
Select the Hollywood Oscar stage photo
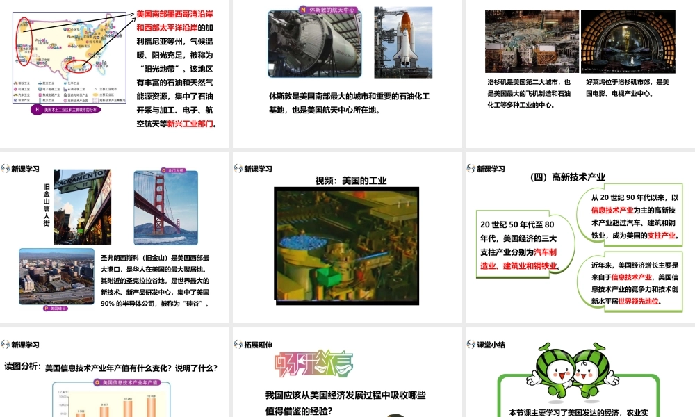[x=628, y=42]
